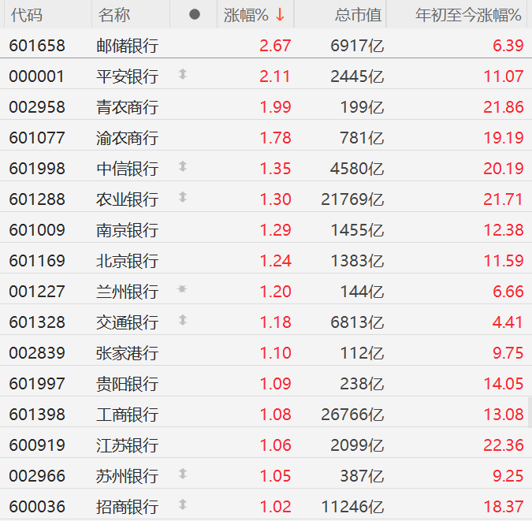Select stock code 601288
532x521 pixels.
point(37,199)
